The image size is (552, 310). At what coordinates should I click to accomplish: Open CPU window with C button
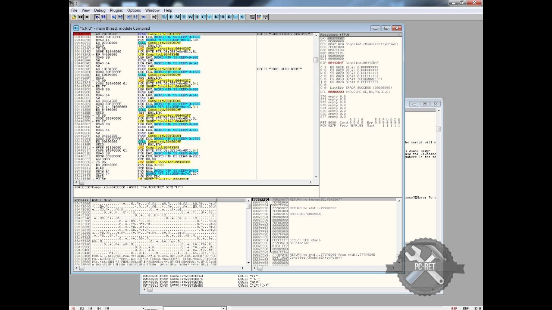203,17
